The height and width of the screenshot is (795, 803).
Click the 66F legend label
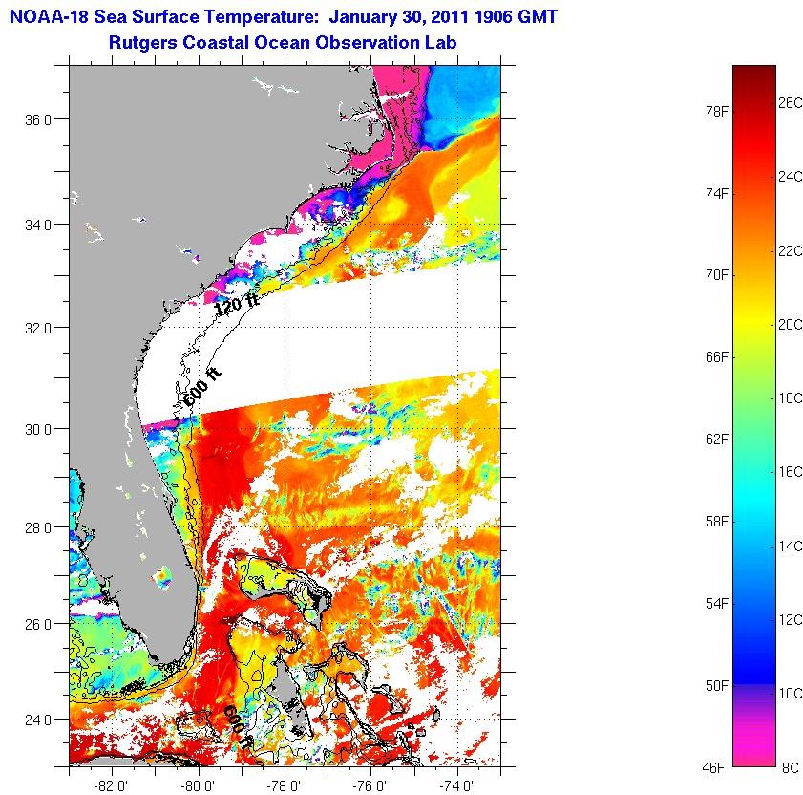tap(717, 357)
